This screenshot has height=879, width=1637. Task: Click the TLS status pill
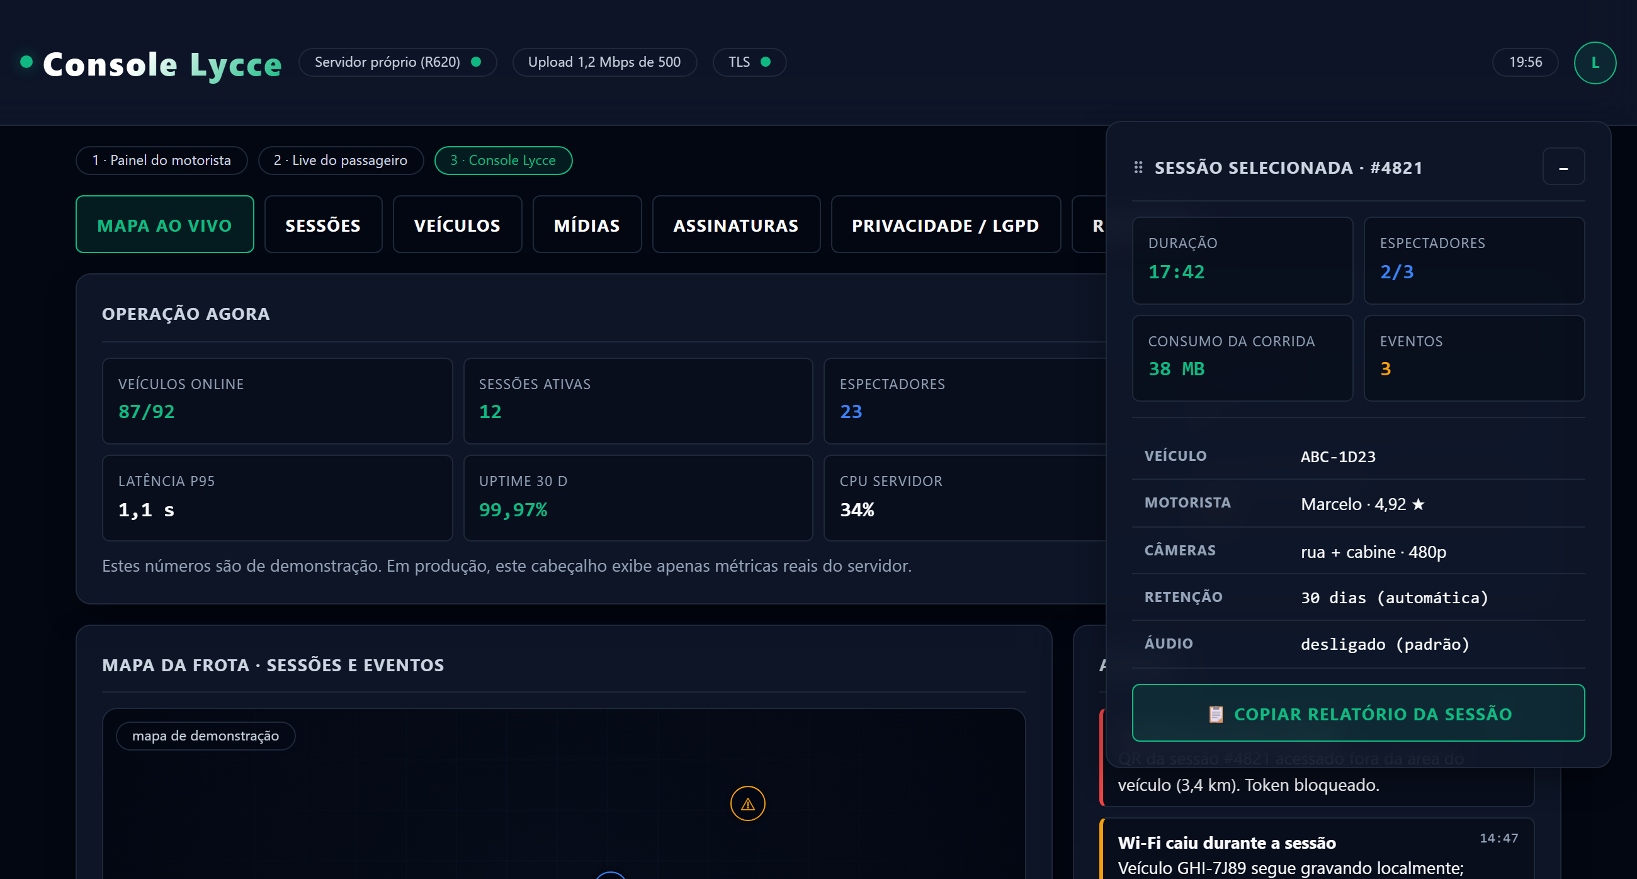coord(749,62)
